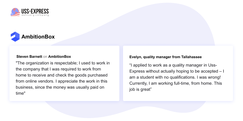Click the word "on" in Steven's byline
This screenshot has width=243, height=121.
point(45,57)
